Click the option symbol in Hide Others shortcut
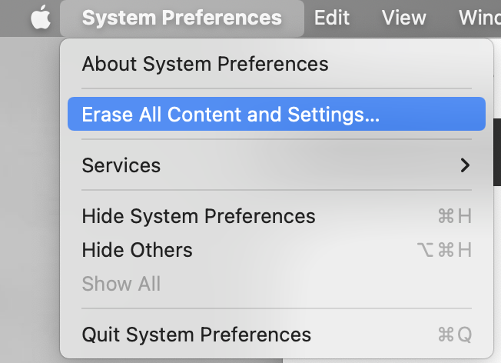 425,250
